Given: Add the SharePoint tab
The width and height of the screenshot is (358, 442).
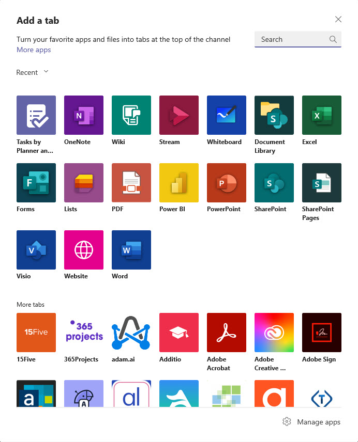Looking at the screenshot, I should (274, 183).
